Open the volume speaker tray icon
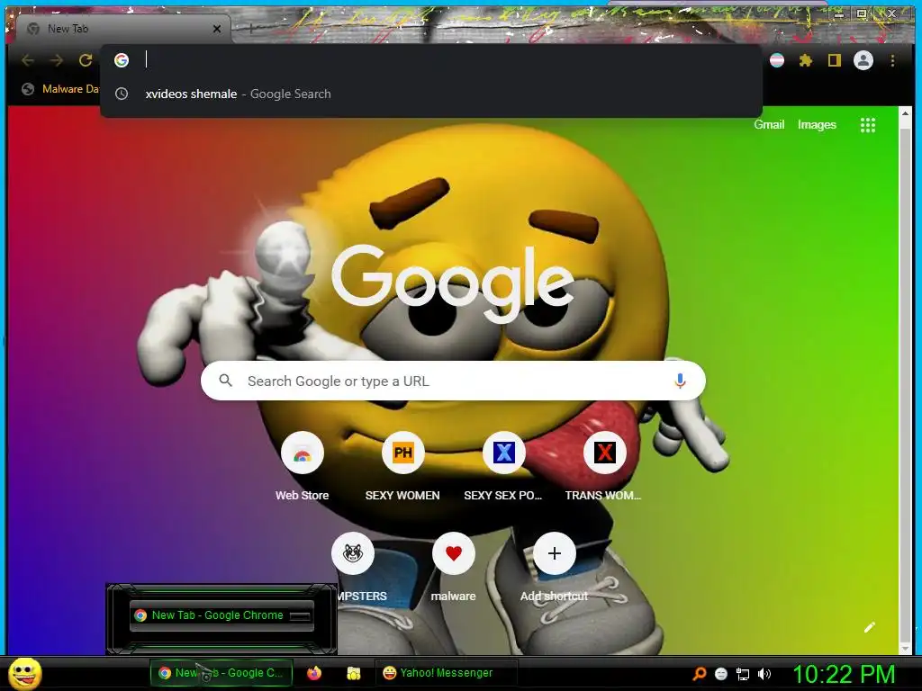Screen dimensions: 922x691 point(764,674)
